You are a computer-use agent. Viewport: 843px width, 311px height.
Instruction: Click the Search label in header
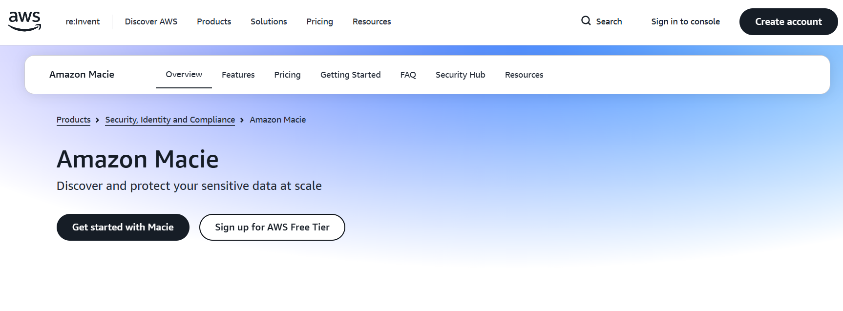click(x=609, y=21)
